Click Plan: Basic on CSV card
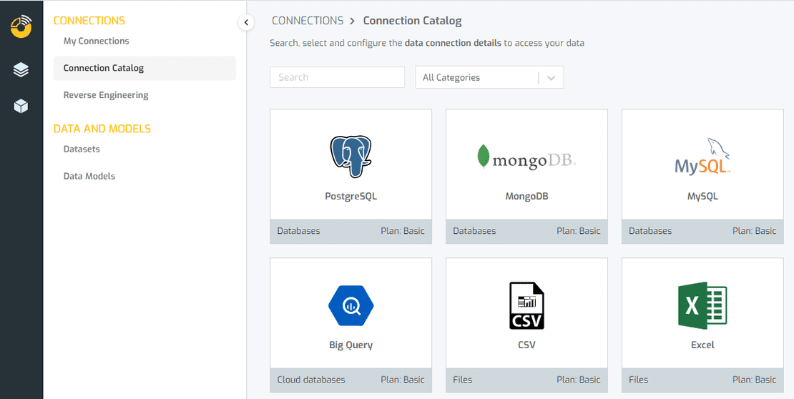 pyautogui.click(x=578, y=379)
